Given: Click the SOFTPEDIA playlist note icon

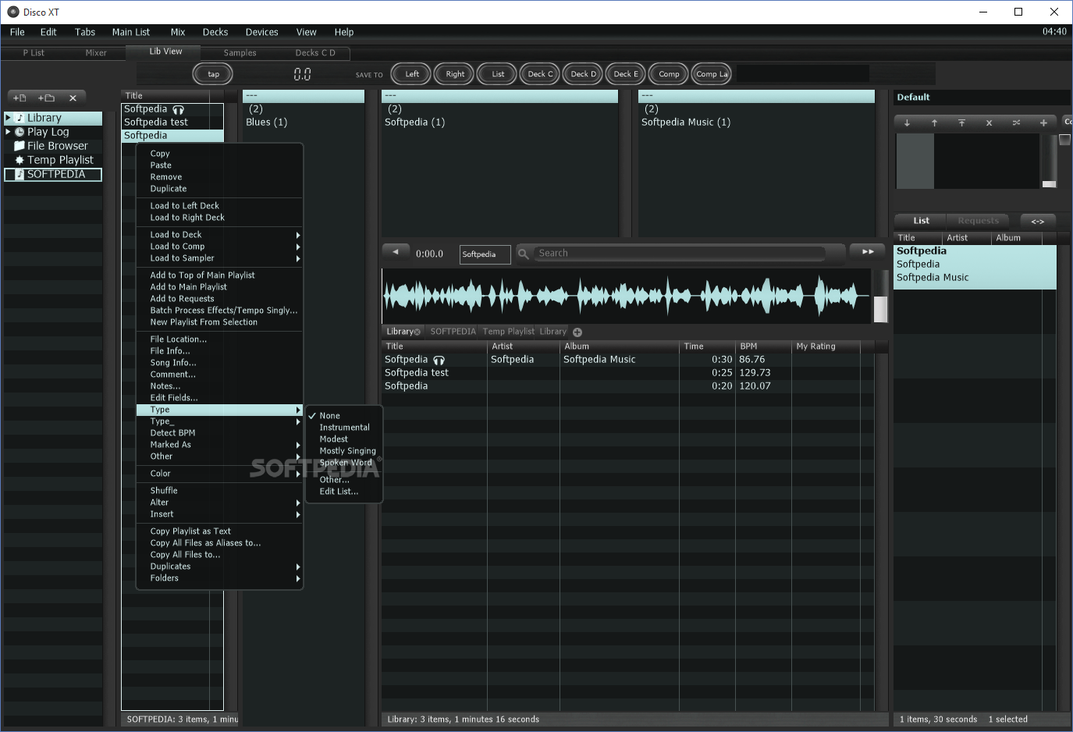Looking at the screenshot, I should 20,174.
